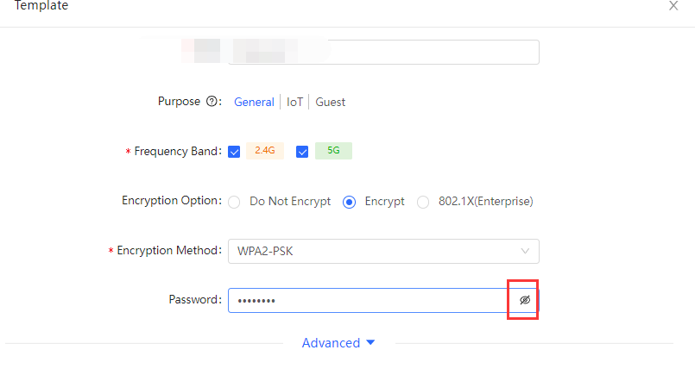Image resolution: width=695 pixels, height=375 pixels.
Task: Select the Encrypt radio option
Action: pos(350,202)
